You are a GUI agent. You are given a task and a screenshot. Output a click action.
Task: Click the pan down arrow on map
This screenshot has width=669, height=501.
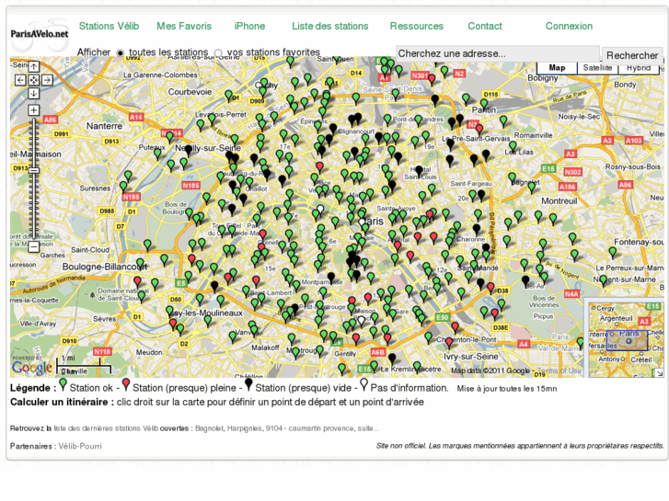tap(33, 94)
